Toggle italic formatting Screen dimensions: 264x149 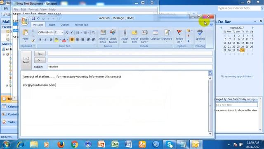pos(45,40)
